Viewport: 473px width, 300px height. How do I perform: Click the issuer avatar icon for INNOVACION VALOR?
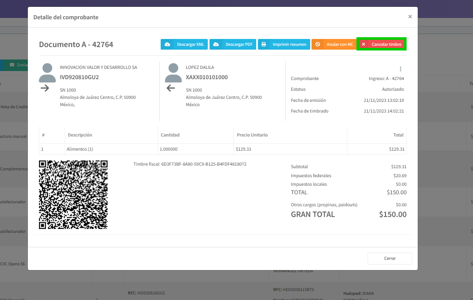click(48, 73)
